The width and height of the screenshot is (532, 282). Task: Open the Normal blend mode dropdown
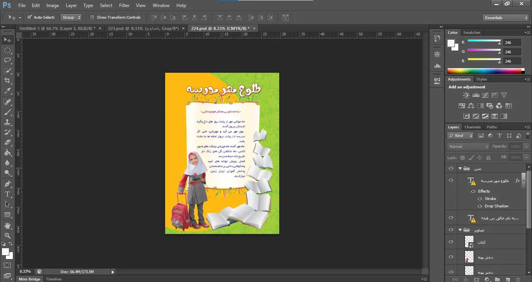click(x=468, y=146)
